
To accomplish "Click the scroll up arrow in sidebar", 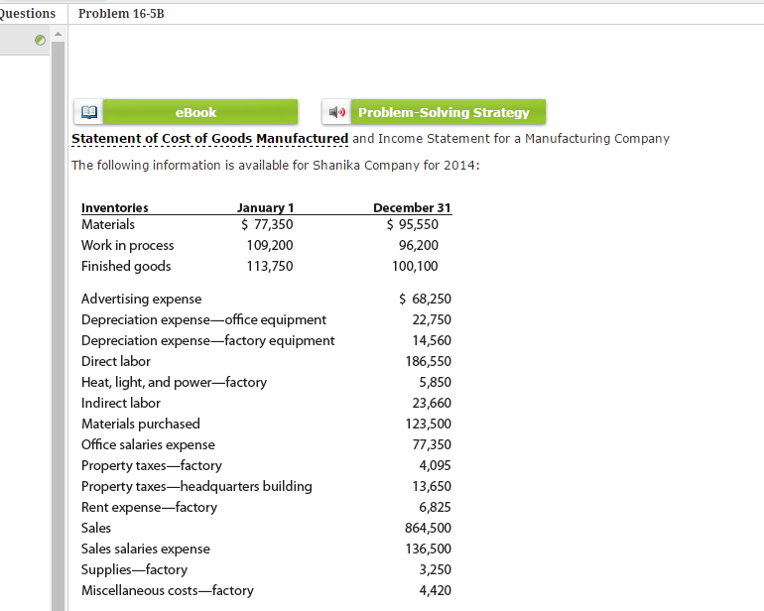I will pos(58,34).
